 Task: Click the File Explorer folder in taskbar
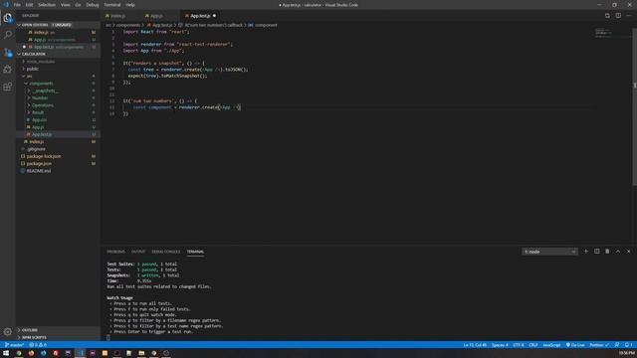141,353
